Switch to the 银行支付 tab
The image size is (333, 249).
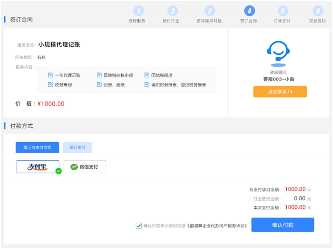pos(77,147)
